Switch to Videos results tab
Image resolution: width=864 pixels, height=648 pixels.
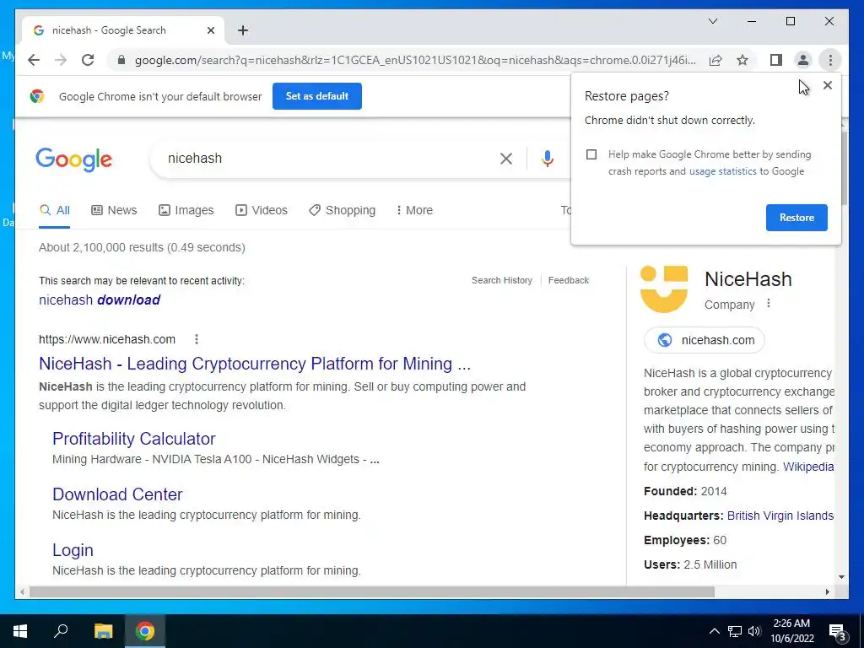[262, 210]
